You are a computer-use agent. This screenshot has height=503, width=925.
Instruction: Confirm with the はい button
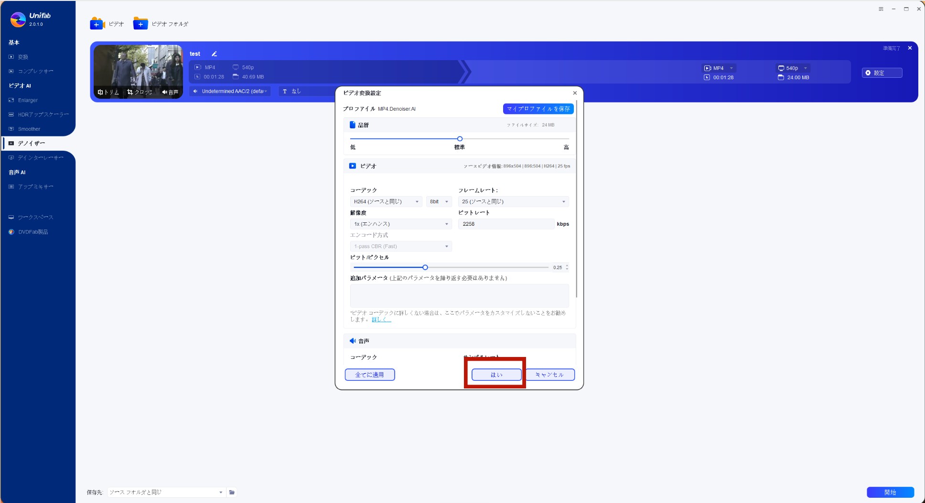(496, 375)
